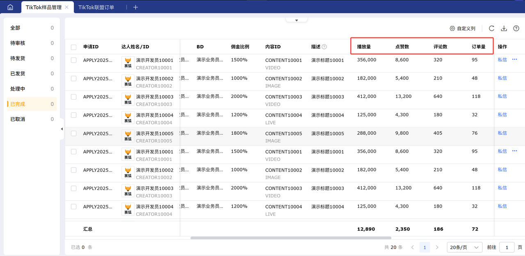Select the TikTok样品管理 tab
This screenshot has width=525, height=256.
[43, 7]
